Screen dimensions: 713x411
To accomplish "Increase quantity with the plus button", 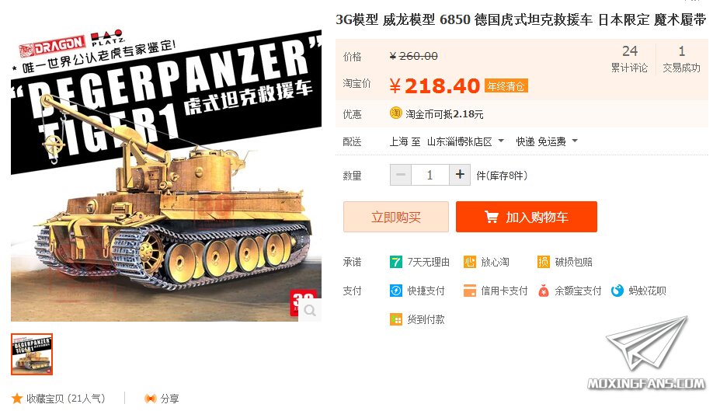I will coord(460,175).
